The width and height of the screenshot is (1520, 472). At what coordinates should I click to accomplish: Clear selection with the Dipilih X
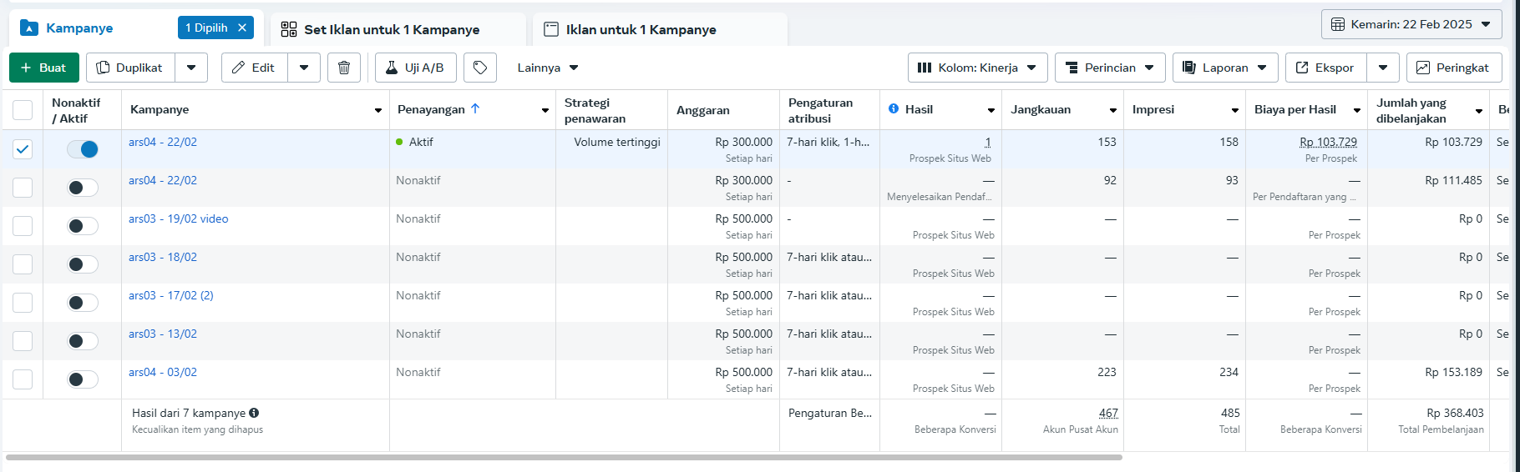pyautogui.click(x=242, y=28)
